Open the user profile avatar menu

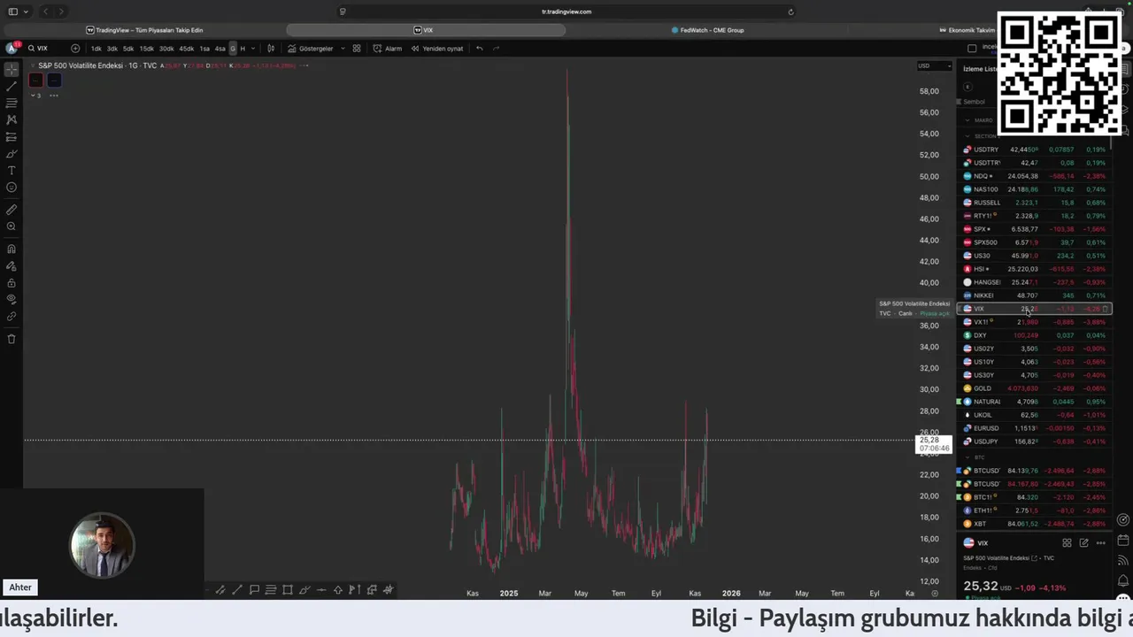(x=12, y=48)
